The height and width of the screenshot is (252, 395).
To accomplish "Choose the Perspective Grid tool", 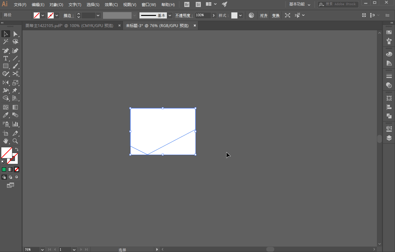I will (15, 98).
